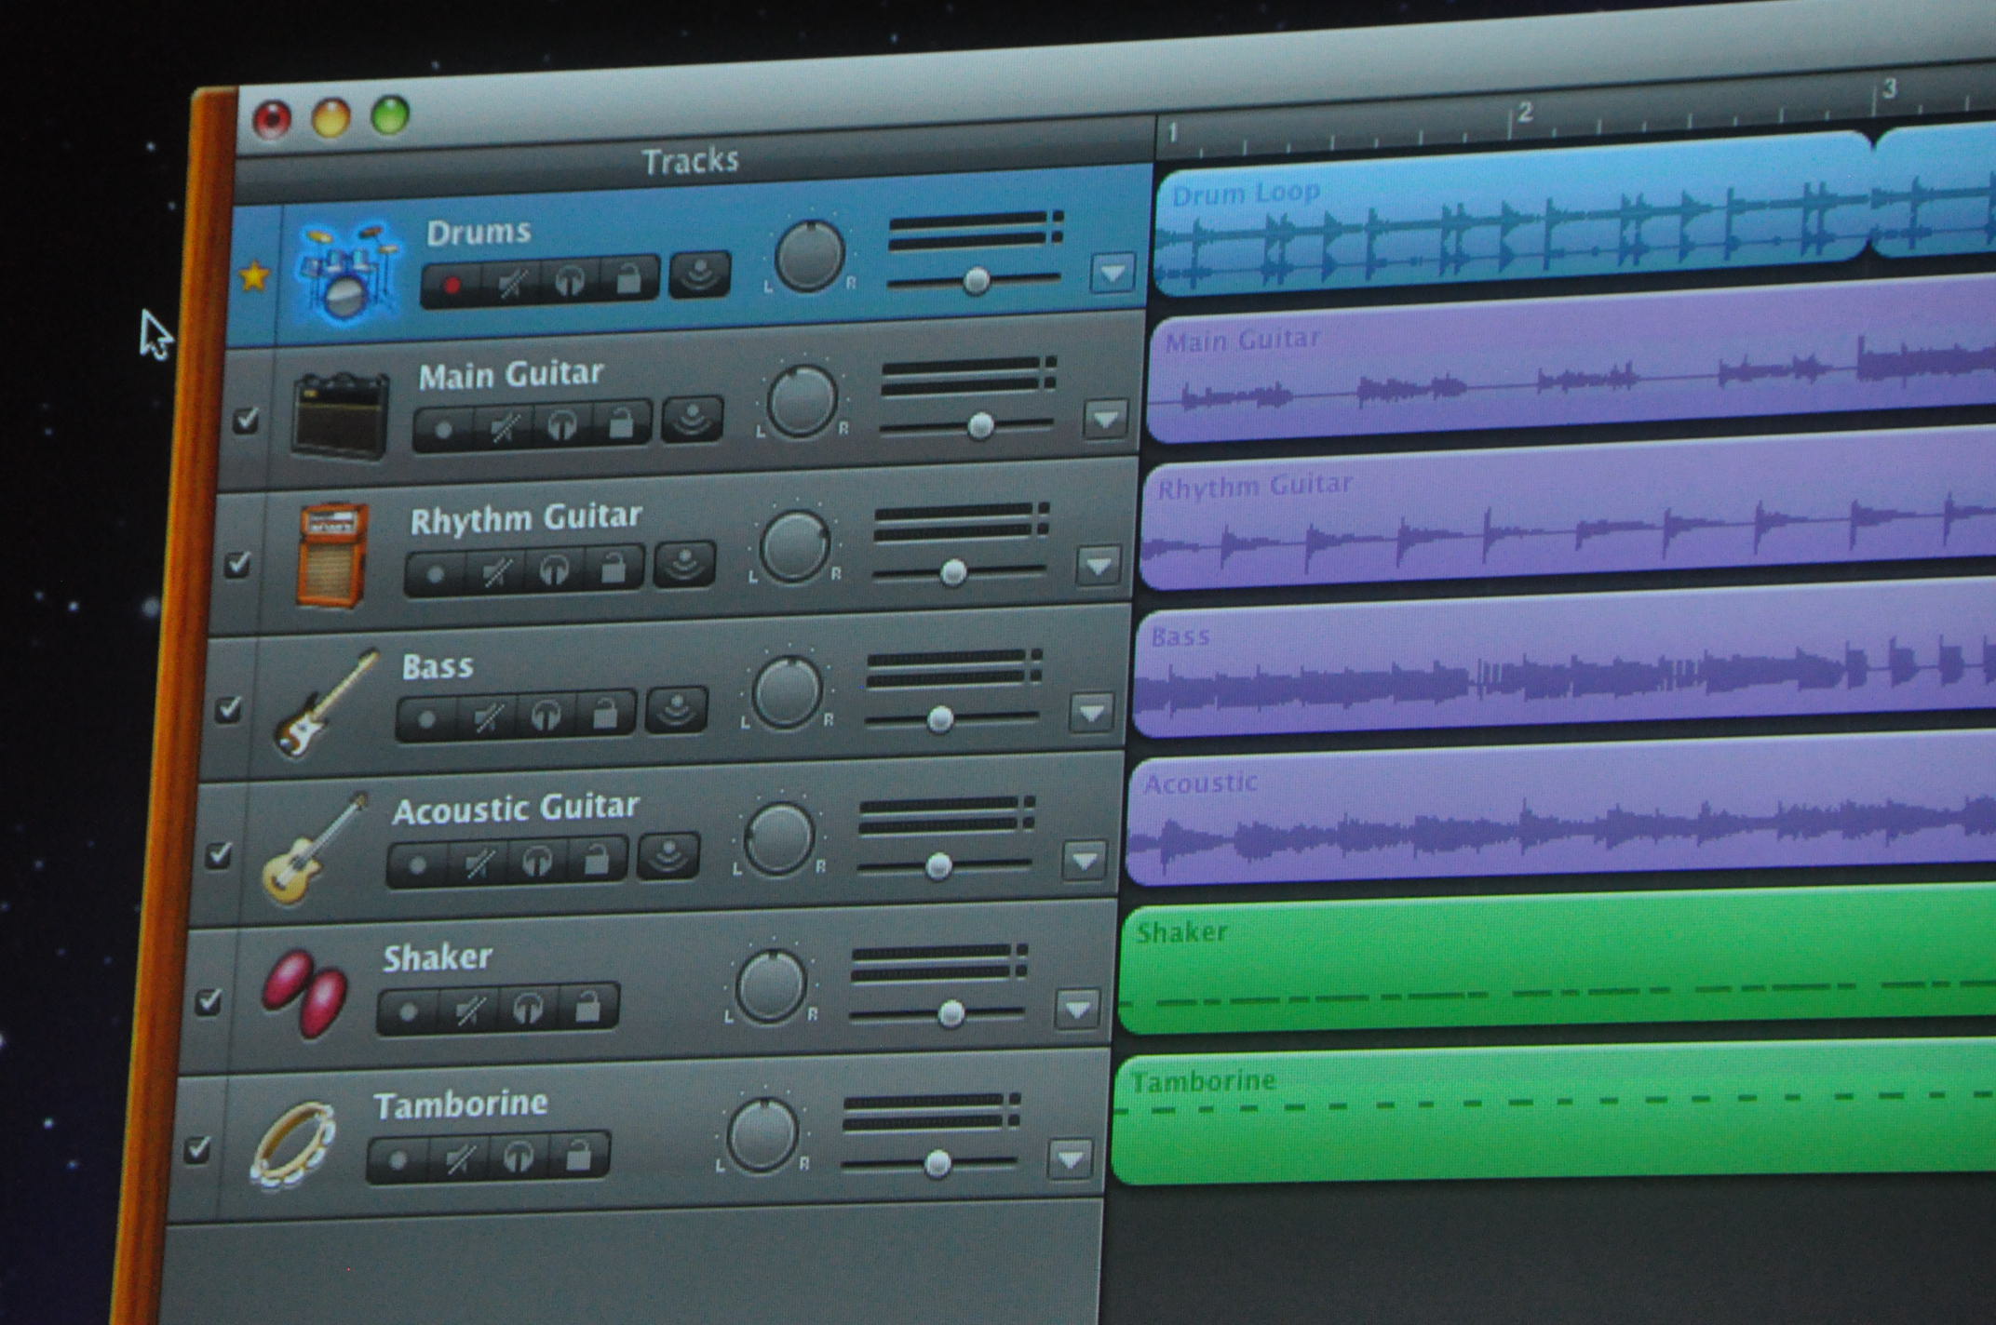Expand the Tamborine track automation arrow
Screen dimensions: 1996x1325
tap(1070, 1158)
